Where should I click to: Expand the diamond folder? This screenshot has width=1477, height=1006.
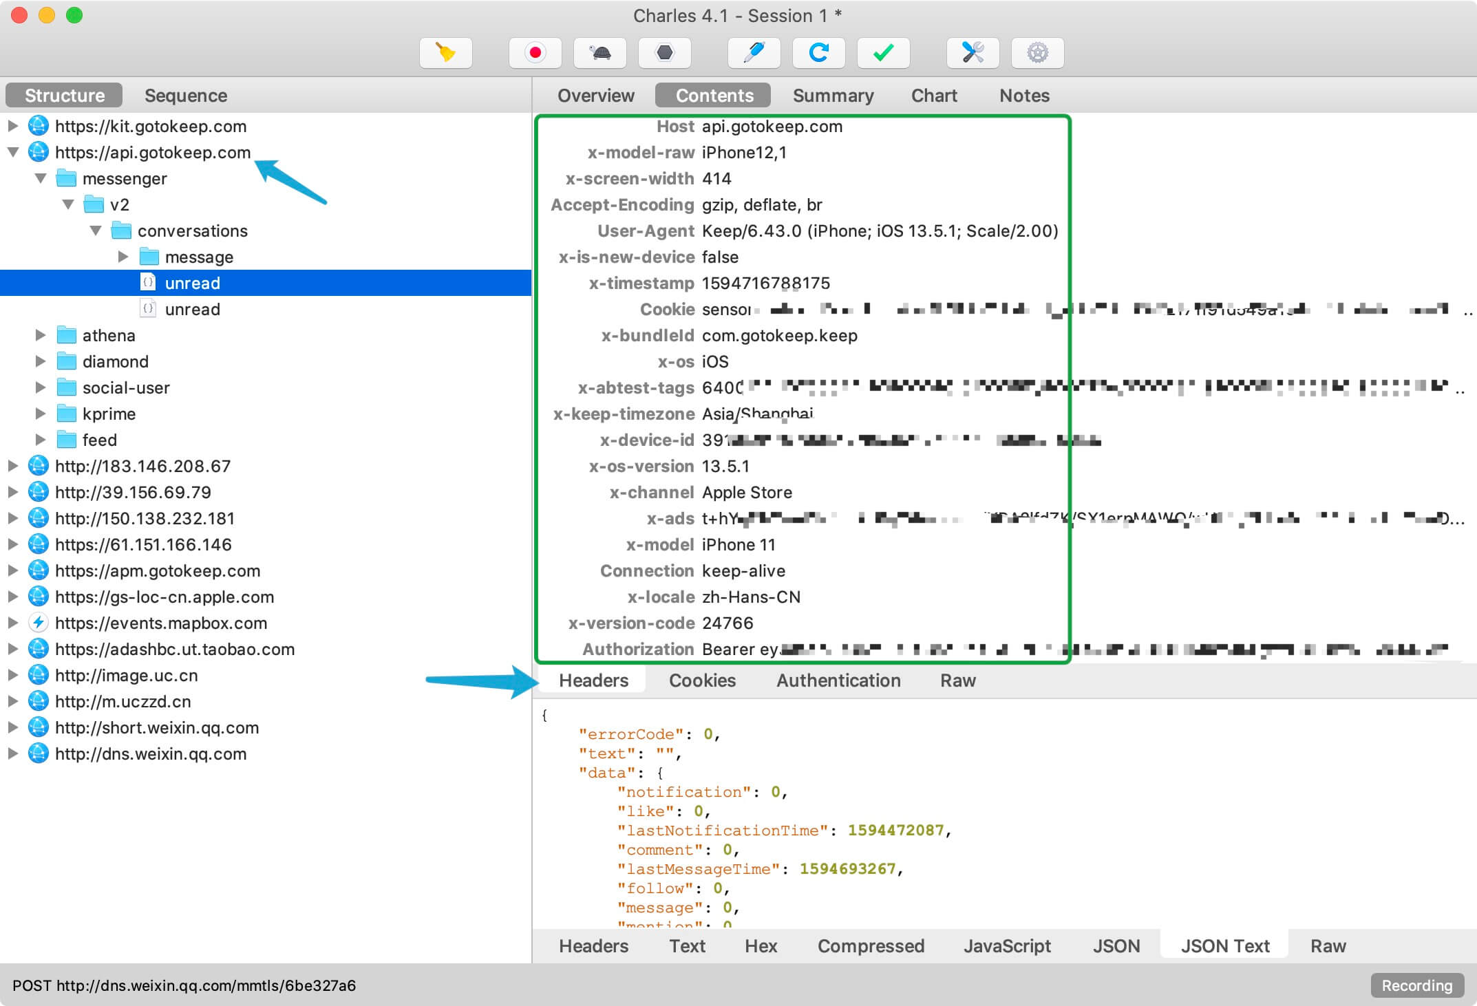tap(41, 361)
